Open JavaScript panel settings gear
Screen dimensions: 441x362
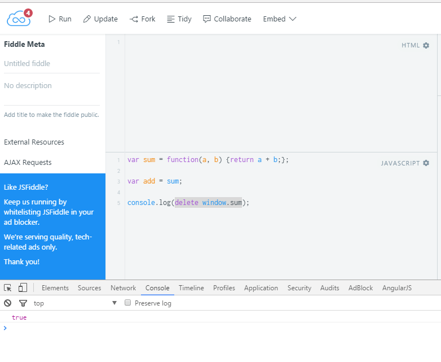click(426, 163)
